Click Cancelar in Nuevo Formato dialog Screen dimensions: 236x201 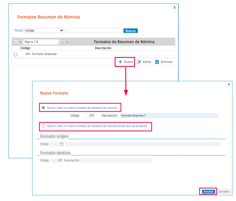pyautogui.click(x=224, y=191)
